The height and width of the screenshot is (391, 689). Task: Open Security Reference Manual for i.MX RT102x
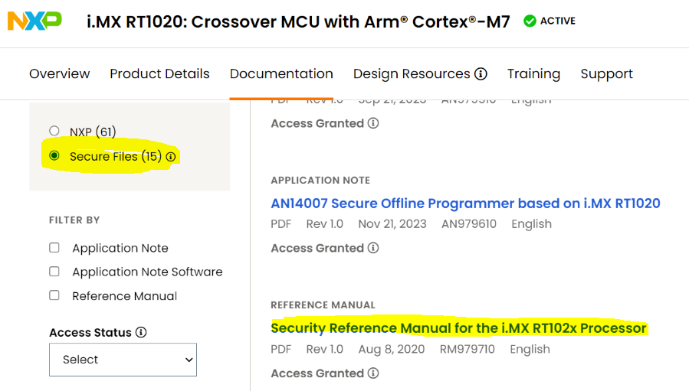pyautogui.click(x=459, y=328)
